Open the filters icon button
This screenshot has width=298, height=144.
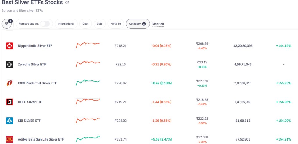(x=7, y=24)
